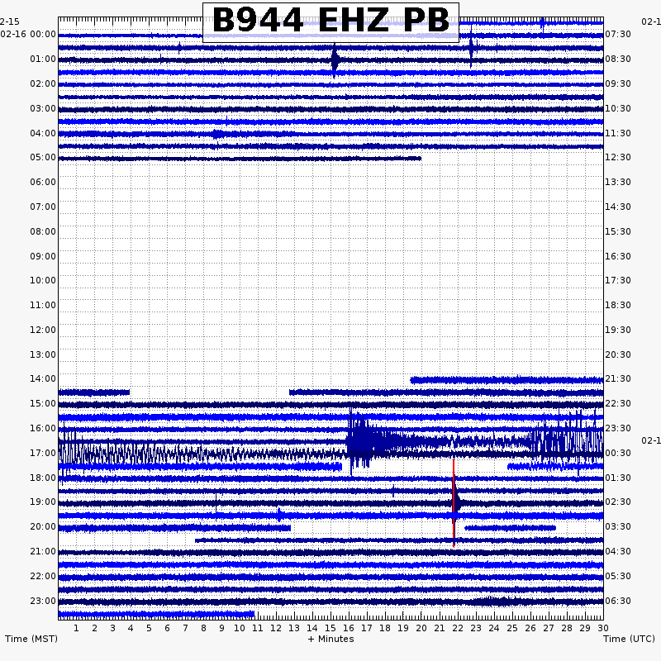This screenshot has height=661, width=661.
Task: Select the 03:30 UTC row label
Action: click(x=618, y=526)
